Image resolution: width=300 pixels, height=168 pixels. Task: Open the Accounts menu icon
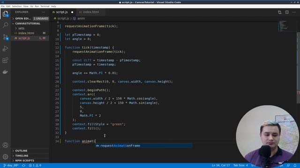point(5,145)
